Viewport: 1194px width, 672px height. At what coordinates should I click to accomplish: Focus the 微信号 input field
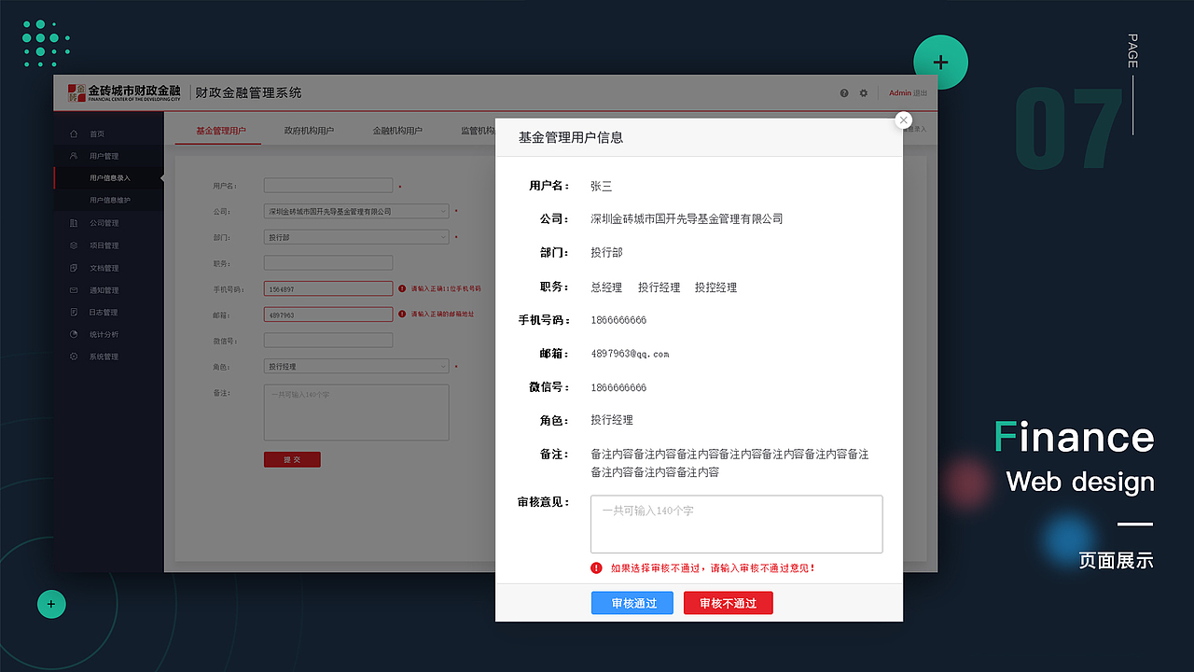(x=328, y=341)
